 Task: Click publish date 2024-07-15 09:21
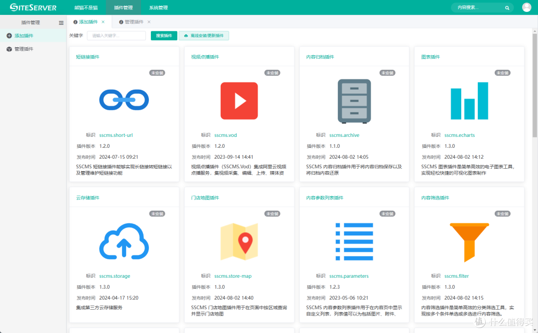click(119, 157)
